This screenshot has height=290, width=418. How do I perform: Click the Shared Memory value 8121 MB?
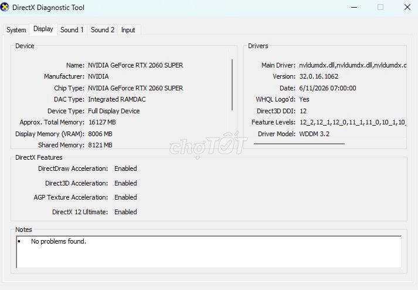(100, 145)
